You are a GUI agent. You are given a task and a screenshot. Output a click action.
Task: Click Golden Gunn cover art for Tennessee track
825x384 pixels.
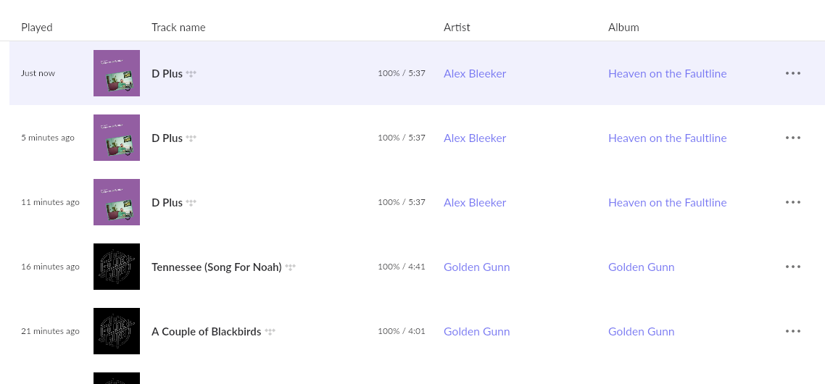point(117,267)
